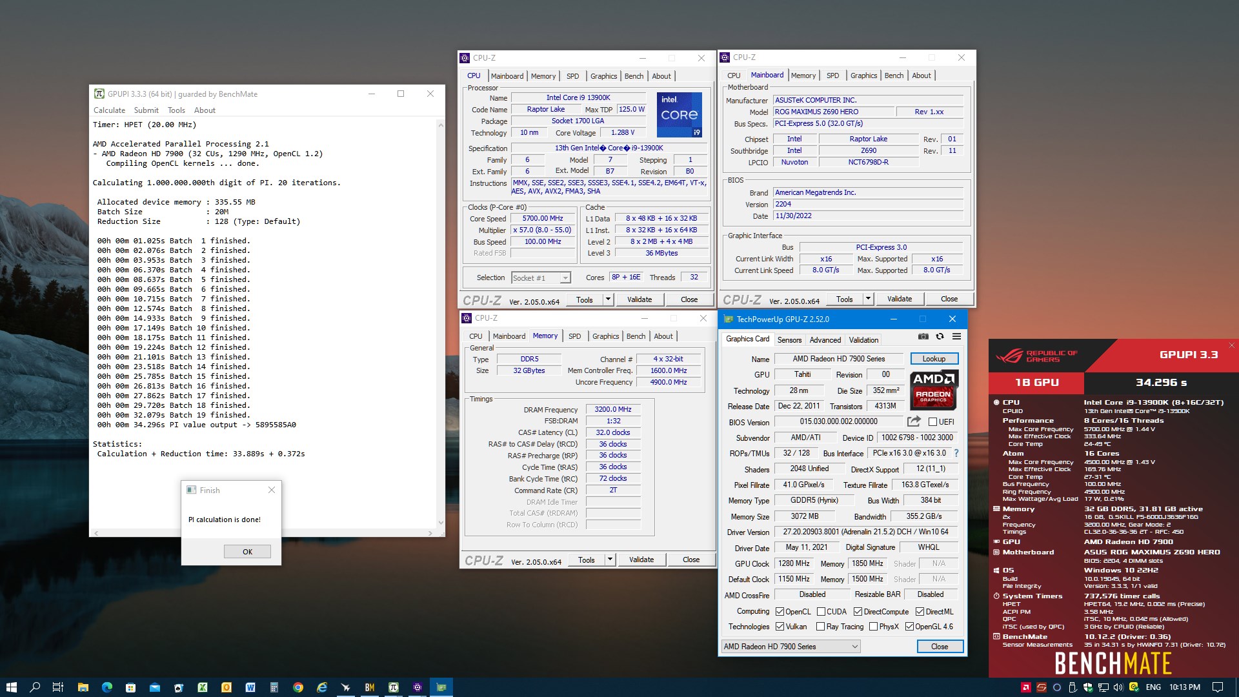
Task: Select SPD tab in CPU-Z Memory window
Action: [x=574, y=336]
